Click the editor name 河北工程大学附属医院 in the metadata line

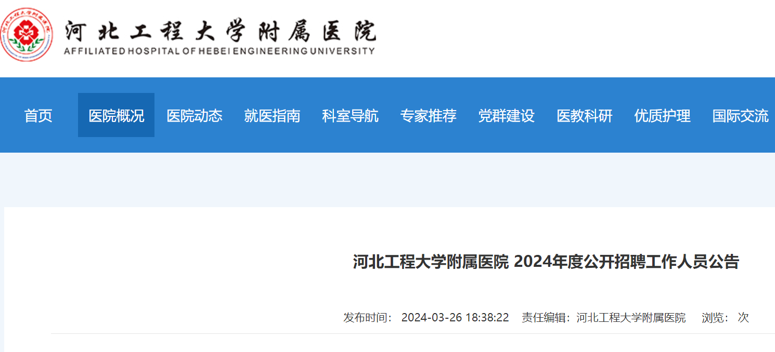(x=631, y=318)
